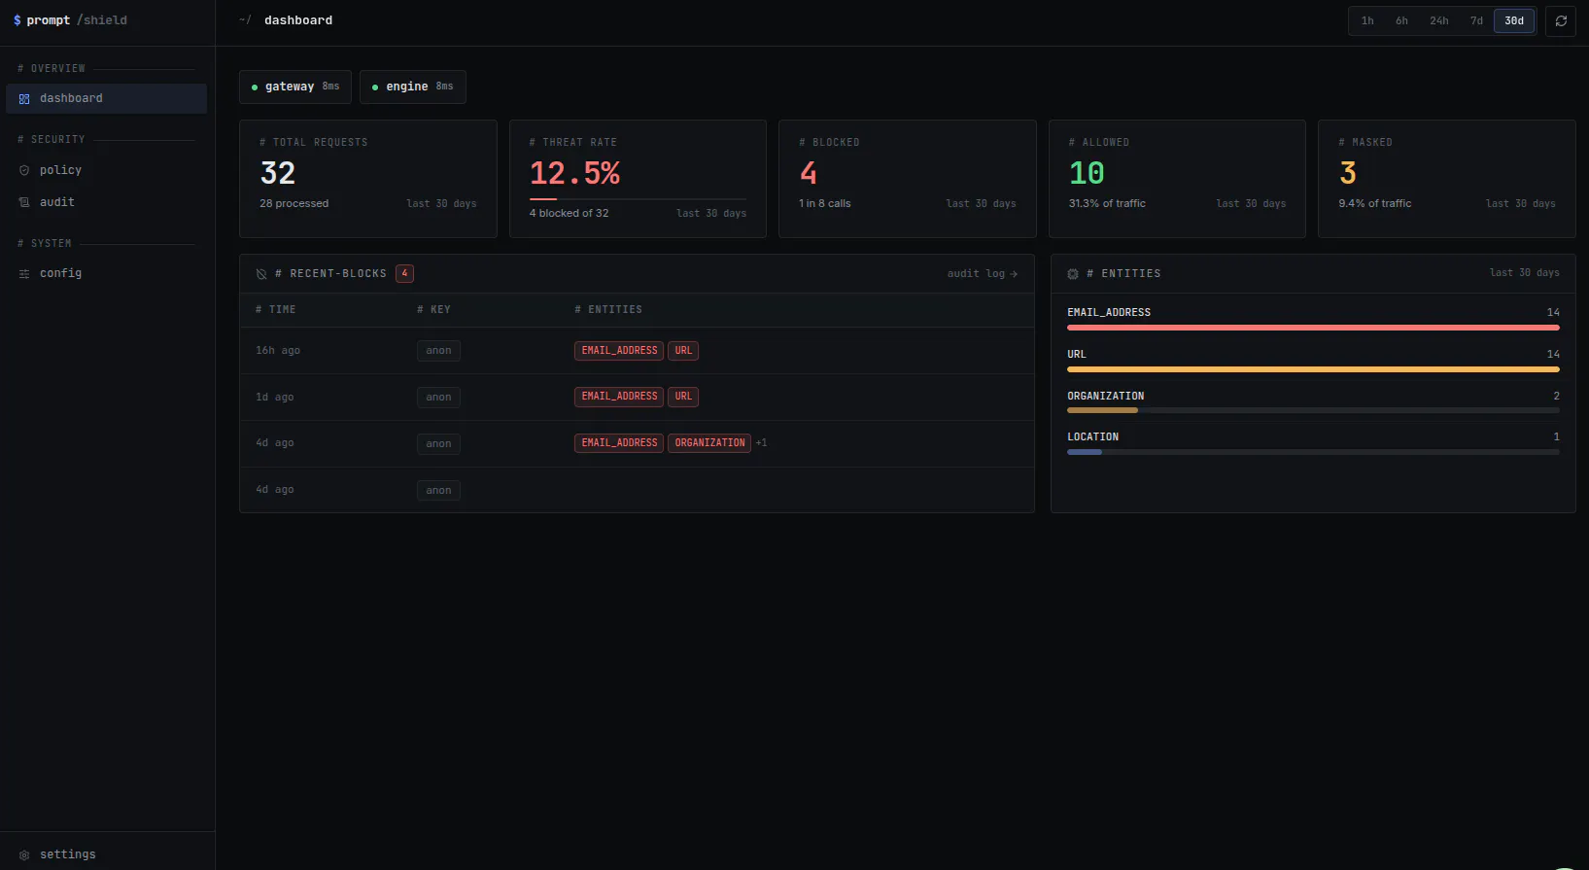Click '28 processed' text

pos(294,204)
